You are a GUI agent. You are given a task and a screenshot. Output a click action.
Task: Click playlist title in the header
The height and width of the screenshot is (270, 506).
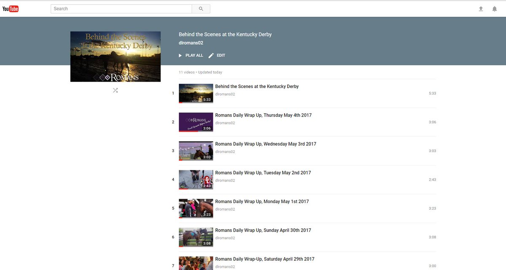coord(225,35)
